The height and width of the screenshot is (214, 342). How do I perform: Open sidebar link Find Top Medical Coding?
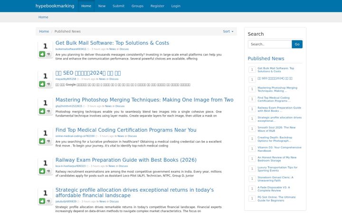pyautogui.click(x=274, y=99)
